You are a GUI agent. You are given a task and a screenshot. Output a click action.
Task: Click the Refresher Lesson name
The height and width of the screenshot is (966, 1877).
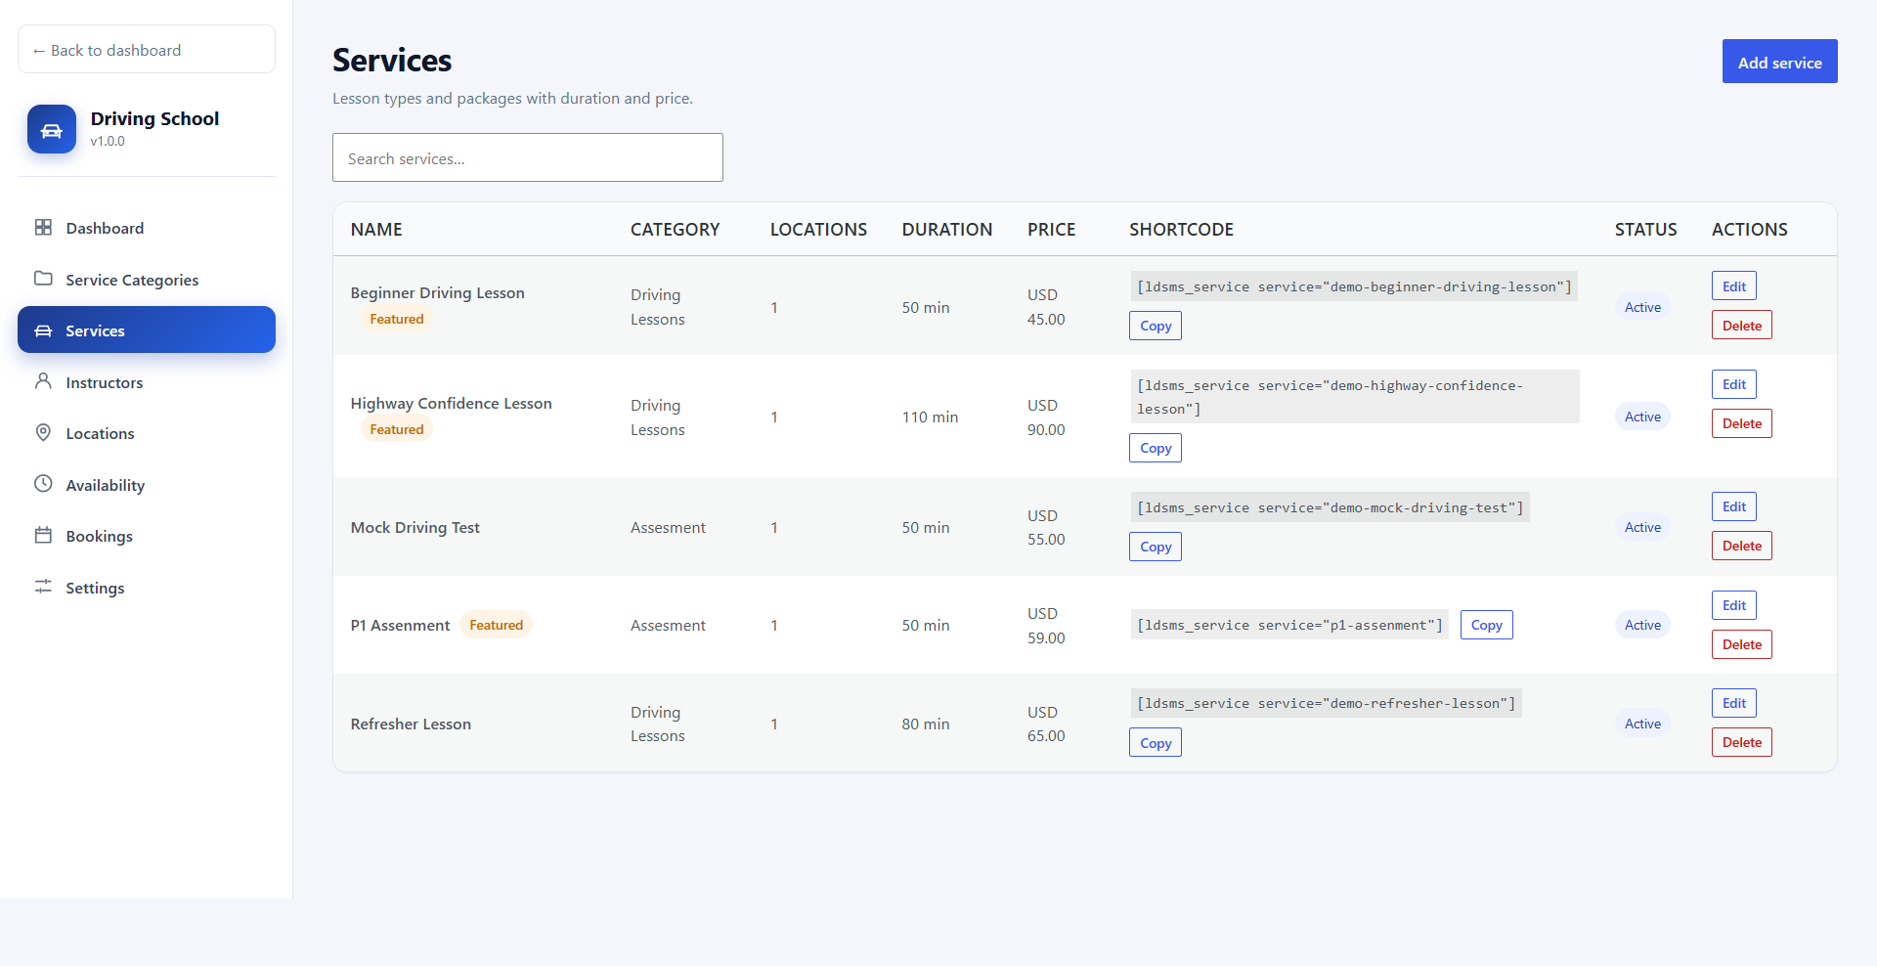click(411, 724)
